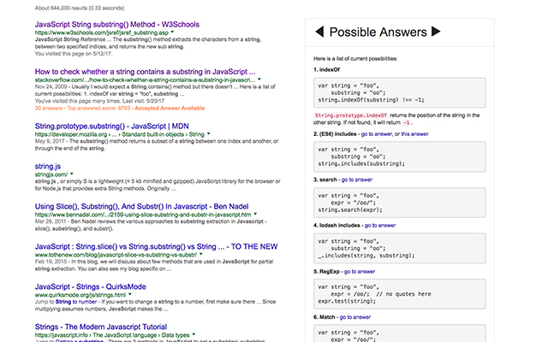Follow 'go to answer' link for RegExp
This screenshot has height=342, width=548.
[x=360, y=272]
